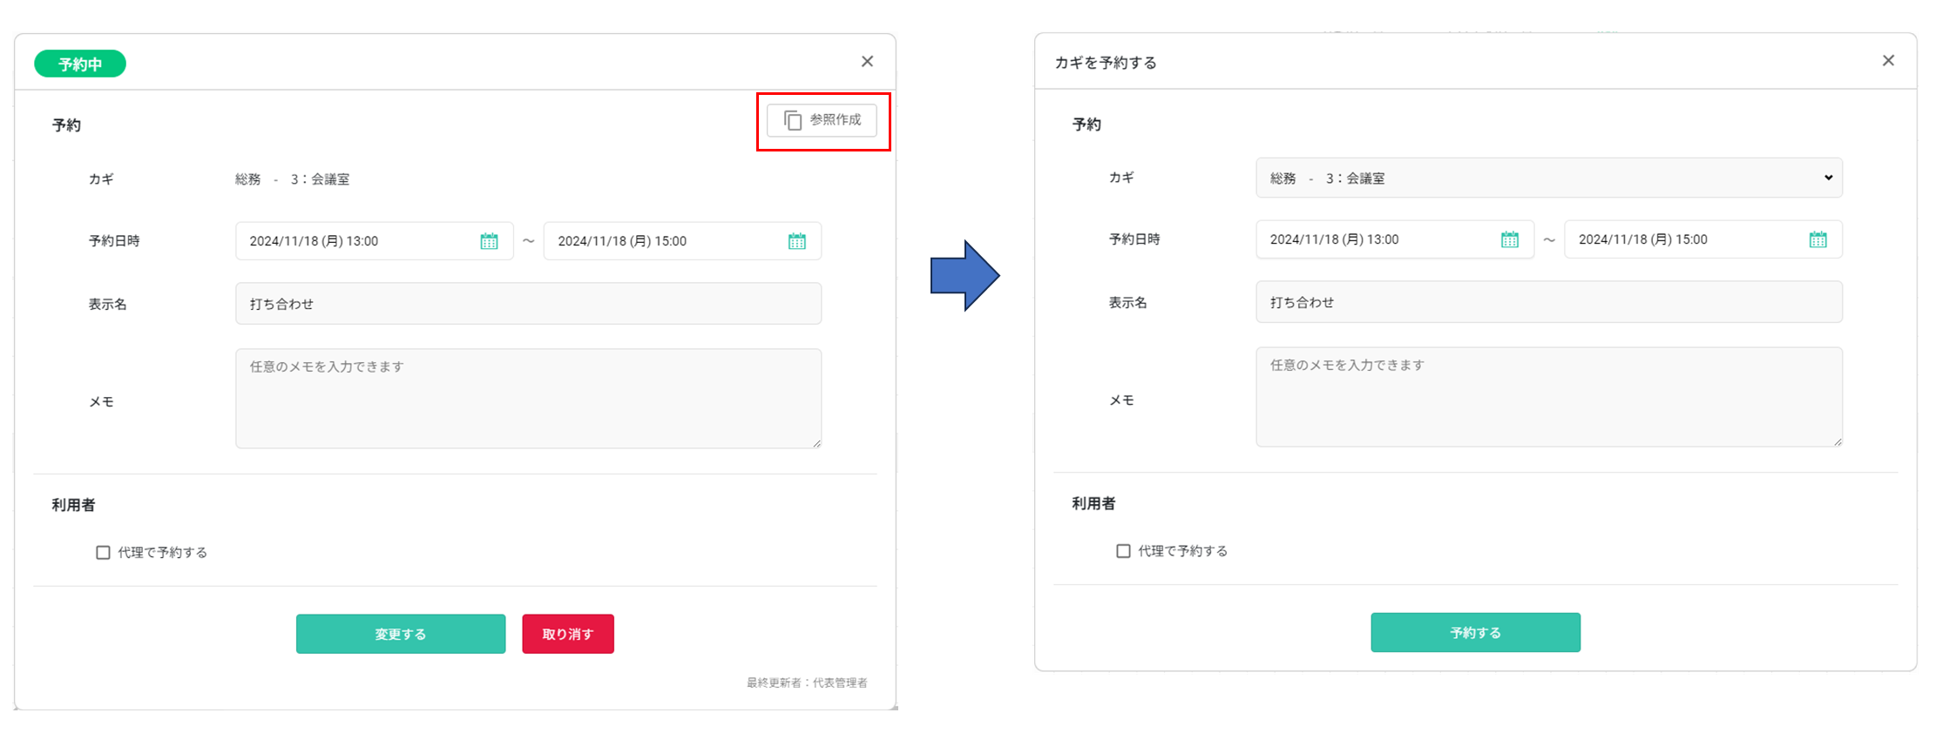Close the カギを予約する dialog
Image resolution: width=1949 pixels, height=733 pixels.
tap(1888, 60)
